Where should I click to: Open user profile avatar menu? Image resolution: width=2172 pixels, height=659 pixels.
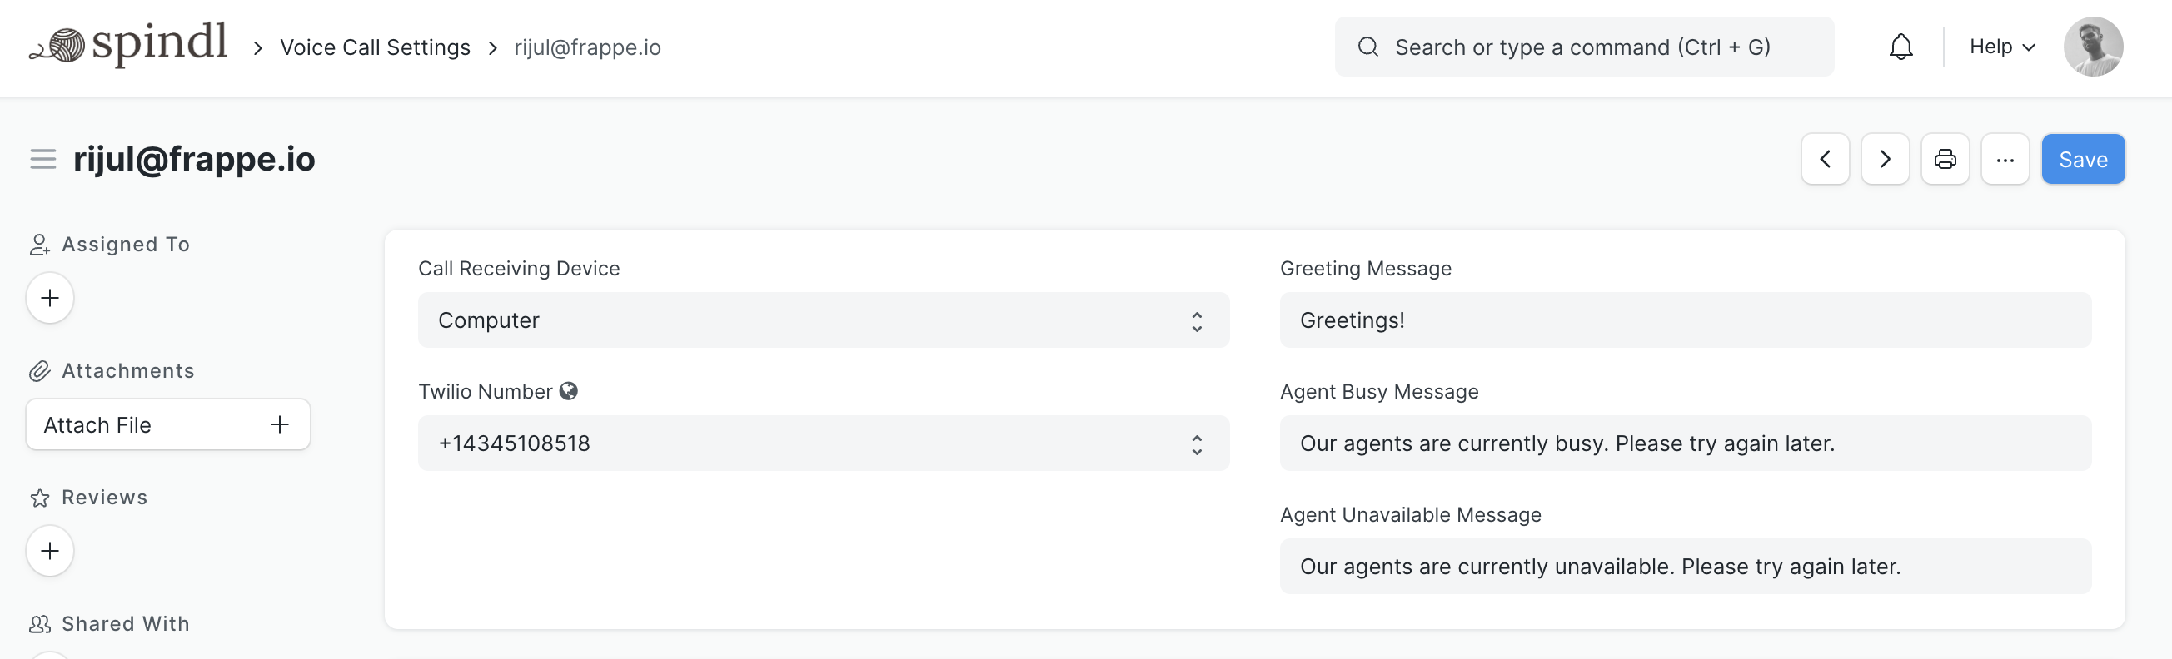point(2093,47)
